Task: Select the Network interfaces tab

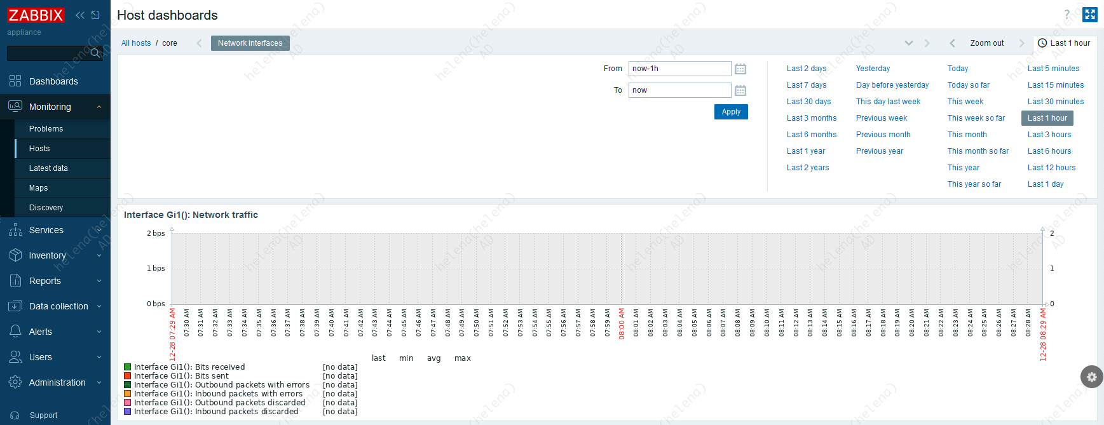Action: [x=250, y=43]
